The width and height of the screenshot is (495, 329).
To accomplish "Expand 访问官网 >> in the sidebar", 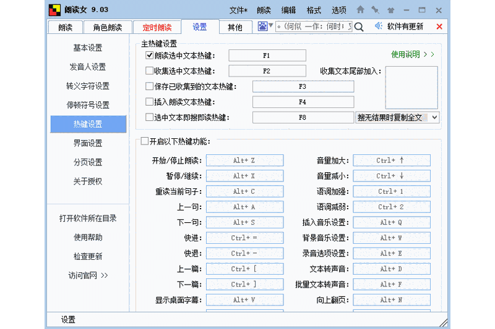I will tap(88, 275).
